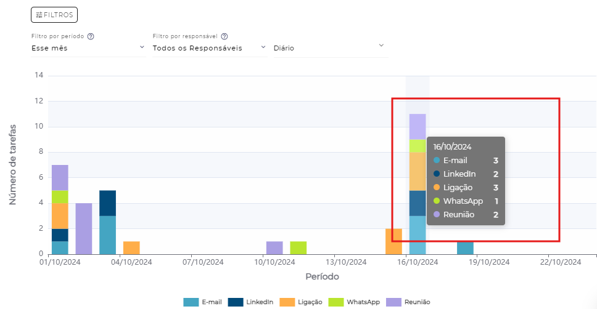Click top purple segment of 16/10/2024 bar
Viewport: 597px width, 309px height.
click(x=418, y=126)
